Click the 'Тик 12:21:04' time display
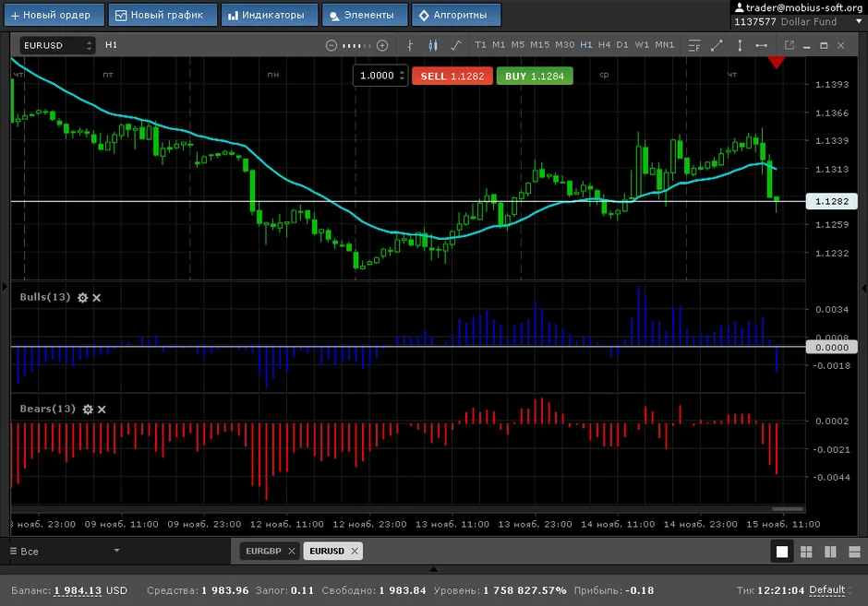This screenshot has height=606, width=868. click(770, 590)
